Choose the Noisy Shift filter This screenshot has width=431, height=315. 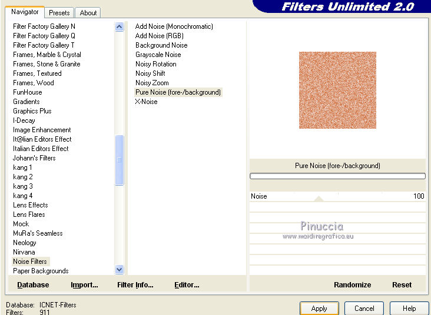coord(150,73)
